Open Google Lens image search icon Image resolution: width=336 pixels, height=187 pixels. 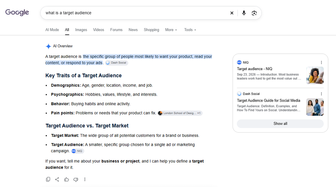coord(254,13)
